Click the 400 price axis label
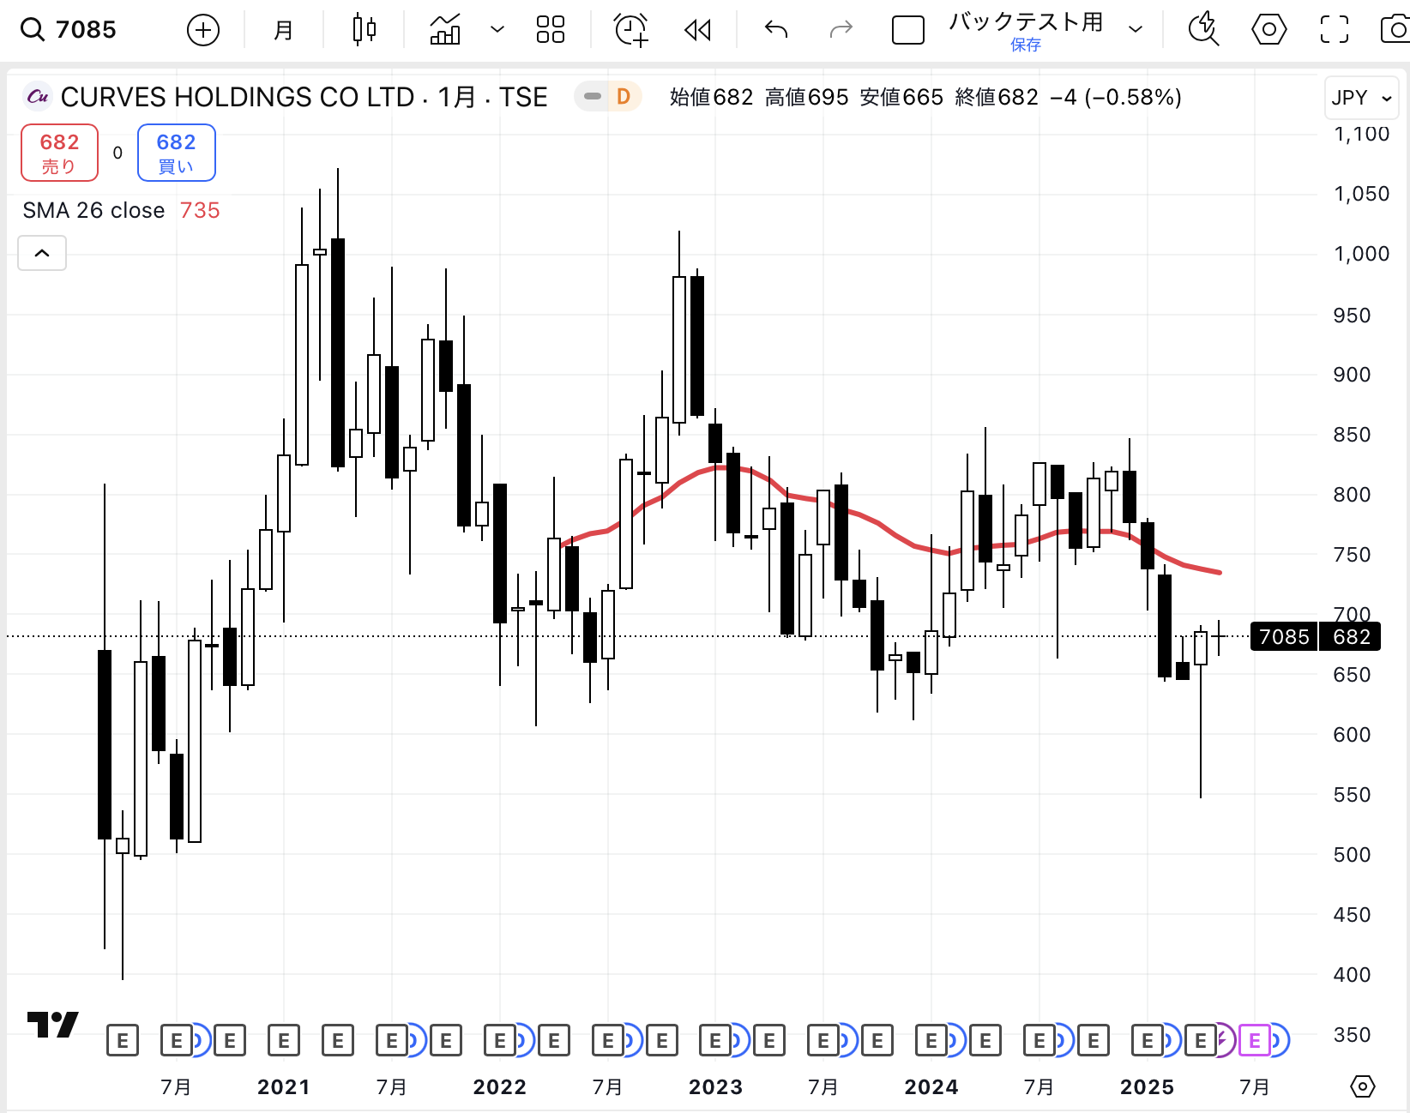The height and width of the screenshot is (1113, 1410). pyautogui.click(x=1352, y=975)
